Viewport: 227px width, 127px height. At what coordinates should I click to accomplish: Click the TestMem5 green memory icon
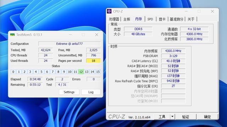(x=12, y=35)
